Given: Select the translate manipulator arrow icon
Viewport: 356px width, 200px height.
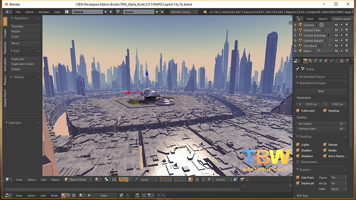Looking at the screenshot, I should pyautogui.click(x=126, y=179).
